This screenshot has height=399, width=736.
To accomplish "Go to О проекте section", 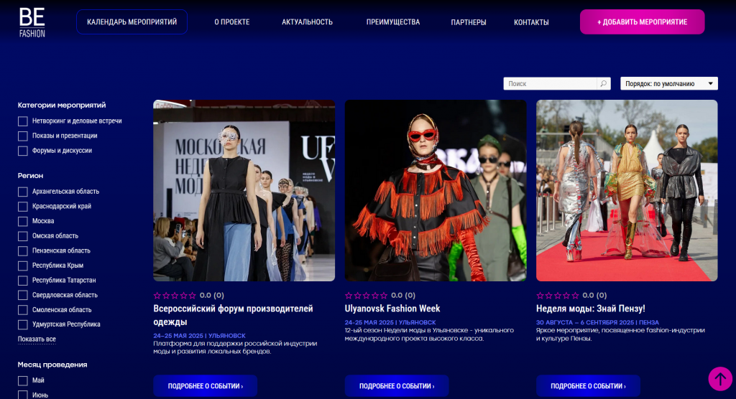I will click(x=232, y=22).
